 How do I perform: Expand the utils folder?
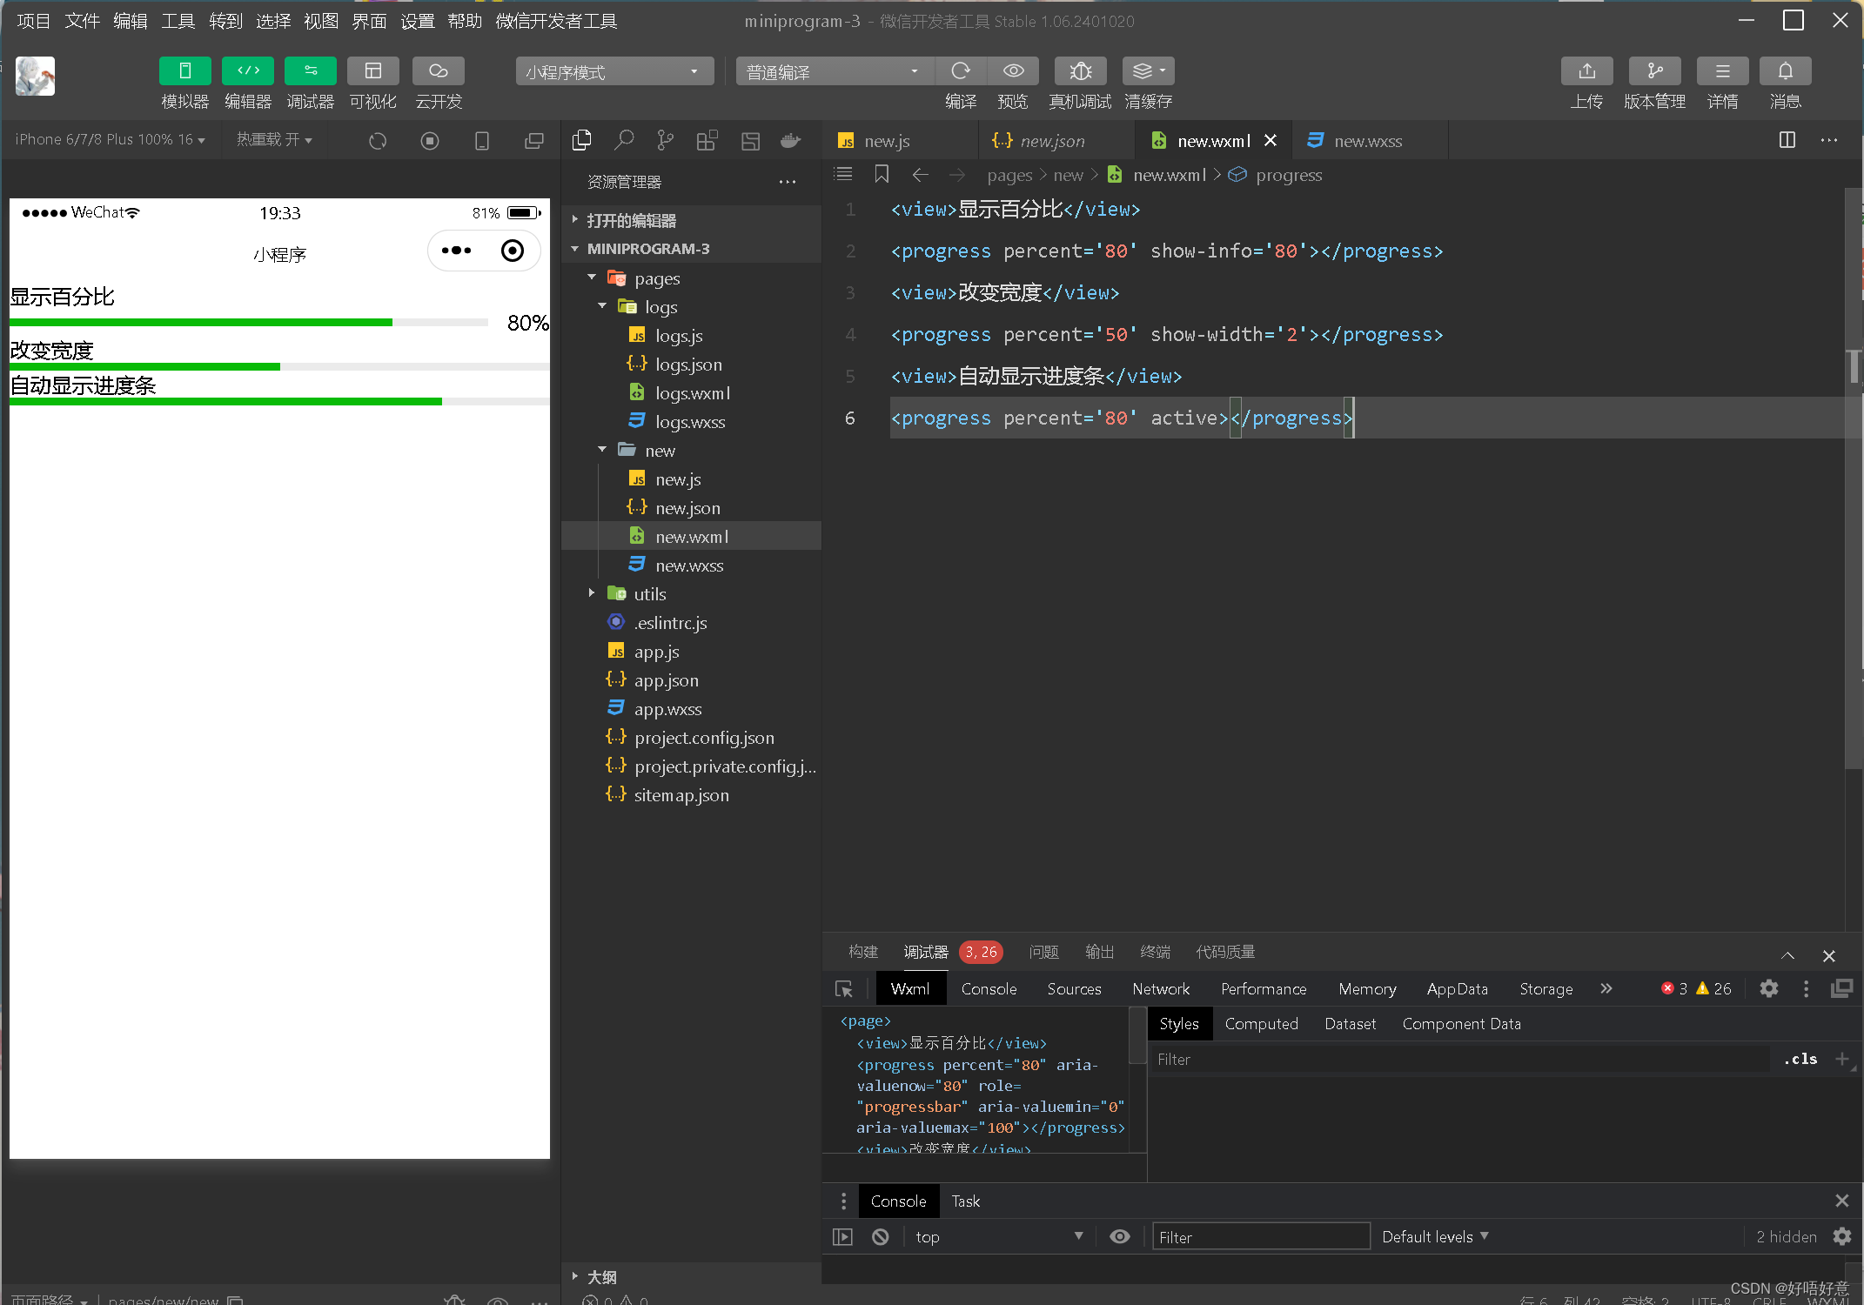pyautogui.click(x=649, y=594)
